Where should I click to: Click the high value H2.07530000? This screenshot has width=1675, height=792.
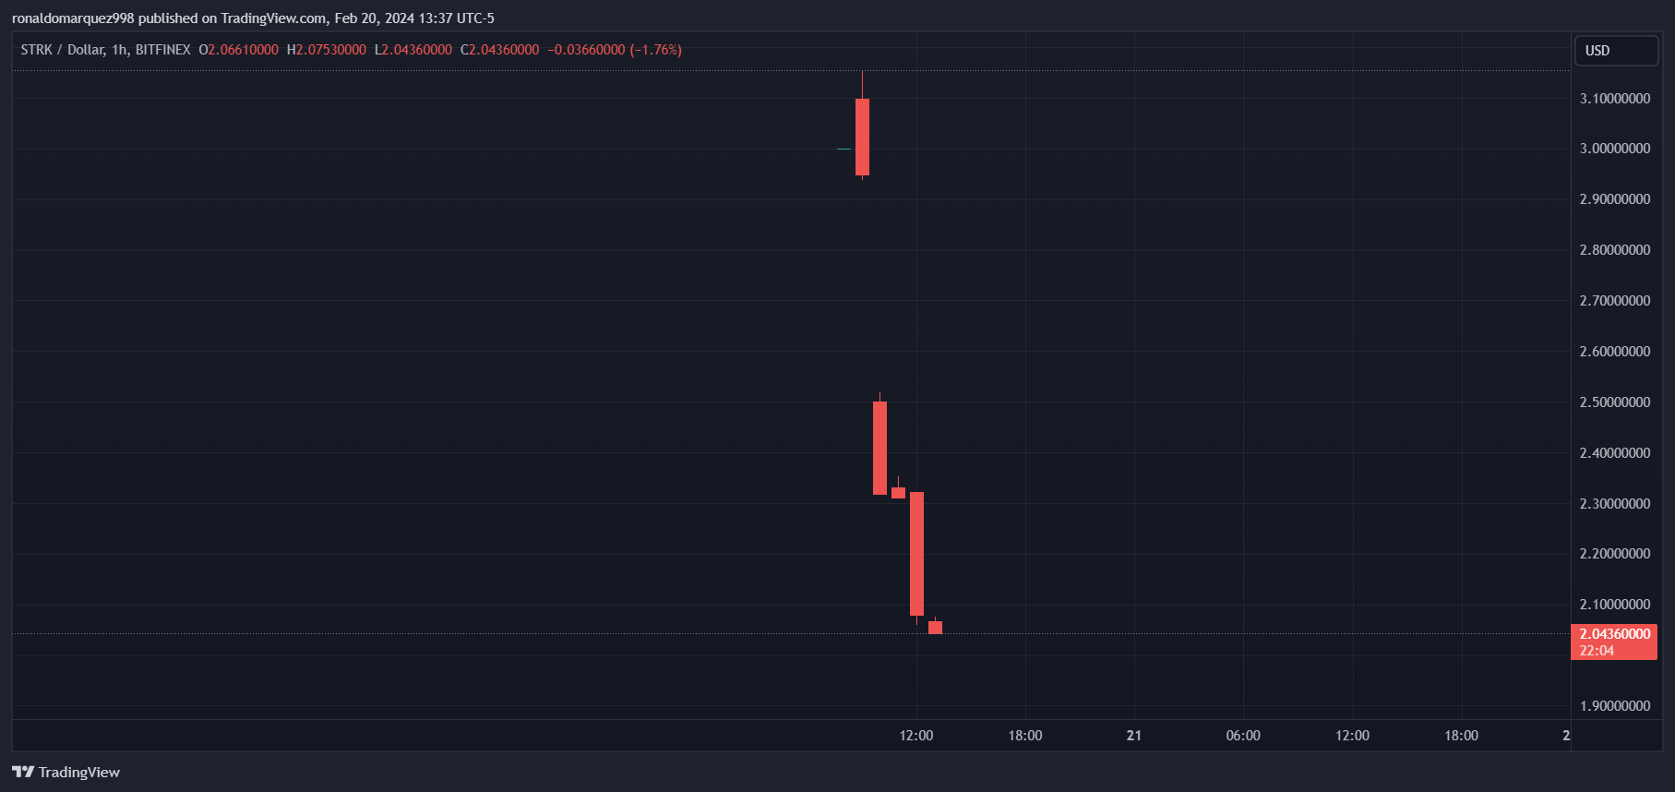click(327, 50)
